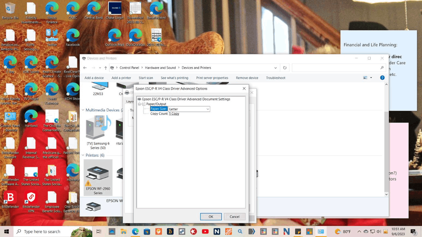
Task: Open the weather widget showing 80°F
Action: (343, 232)
